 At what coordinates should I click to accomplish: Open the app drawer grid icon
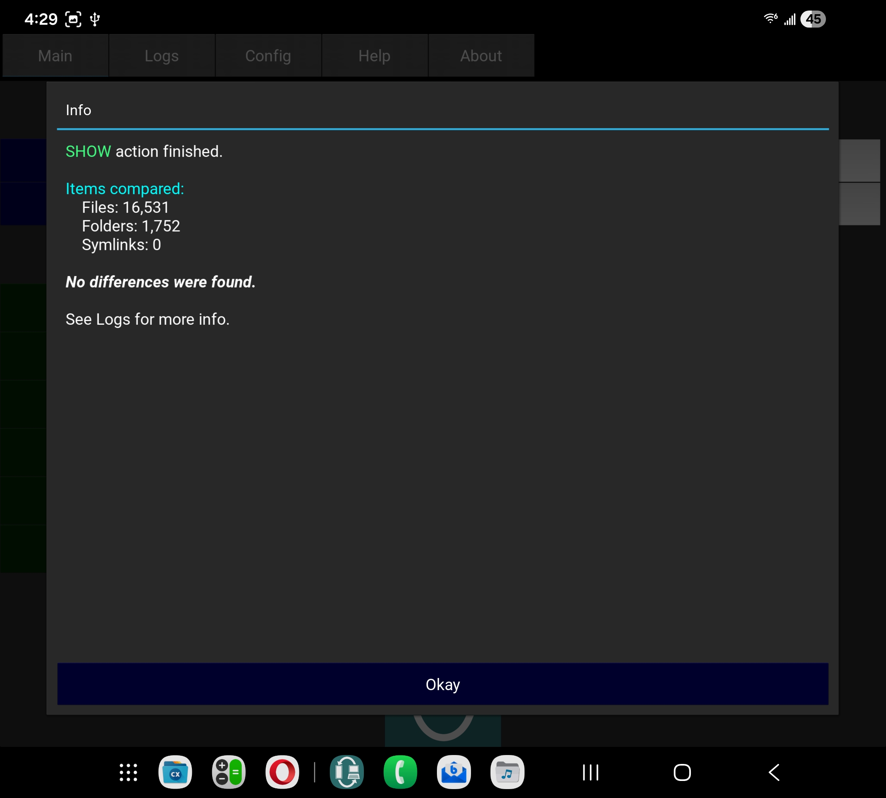[129, 772]
